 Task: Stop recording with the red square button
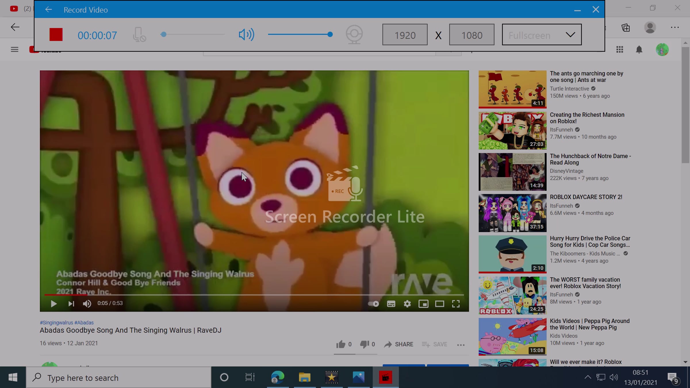click(x=56, y=34)
